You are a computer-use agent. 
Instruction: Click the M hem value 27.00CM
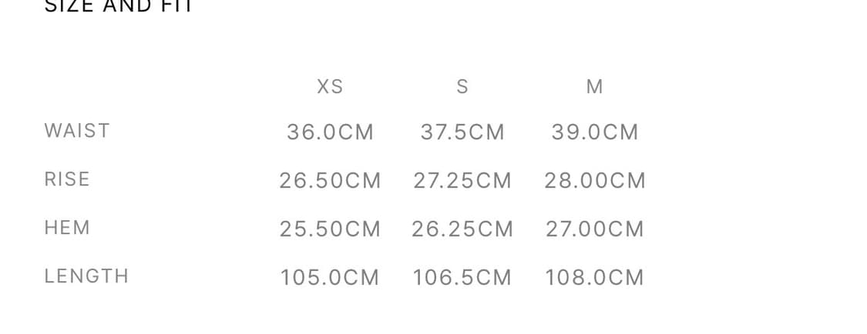[x=595, y=229]
